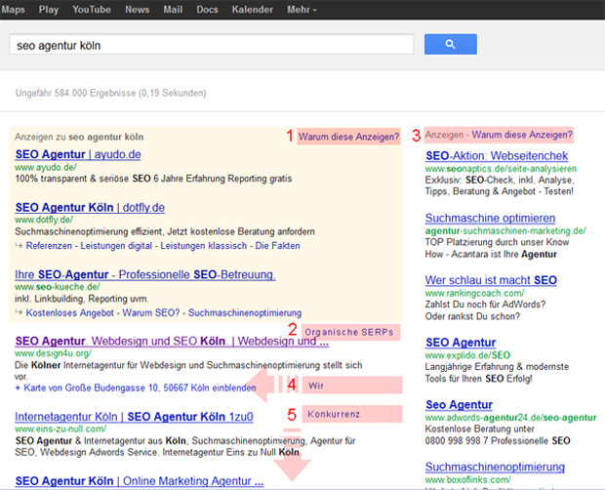This screenshot has width=605, height=490.
Task: Click 'Anzeigen zu seo agentur köln' heading
Action: (x=79, y=137)
